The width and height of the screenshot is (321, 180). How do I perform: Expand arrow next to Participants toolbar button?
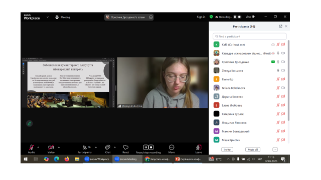click(x=96, y=147)
